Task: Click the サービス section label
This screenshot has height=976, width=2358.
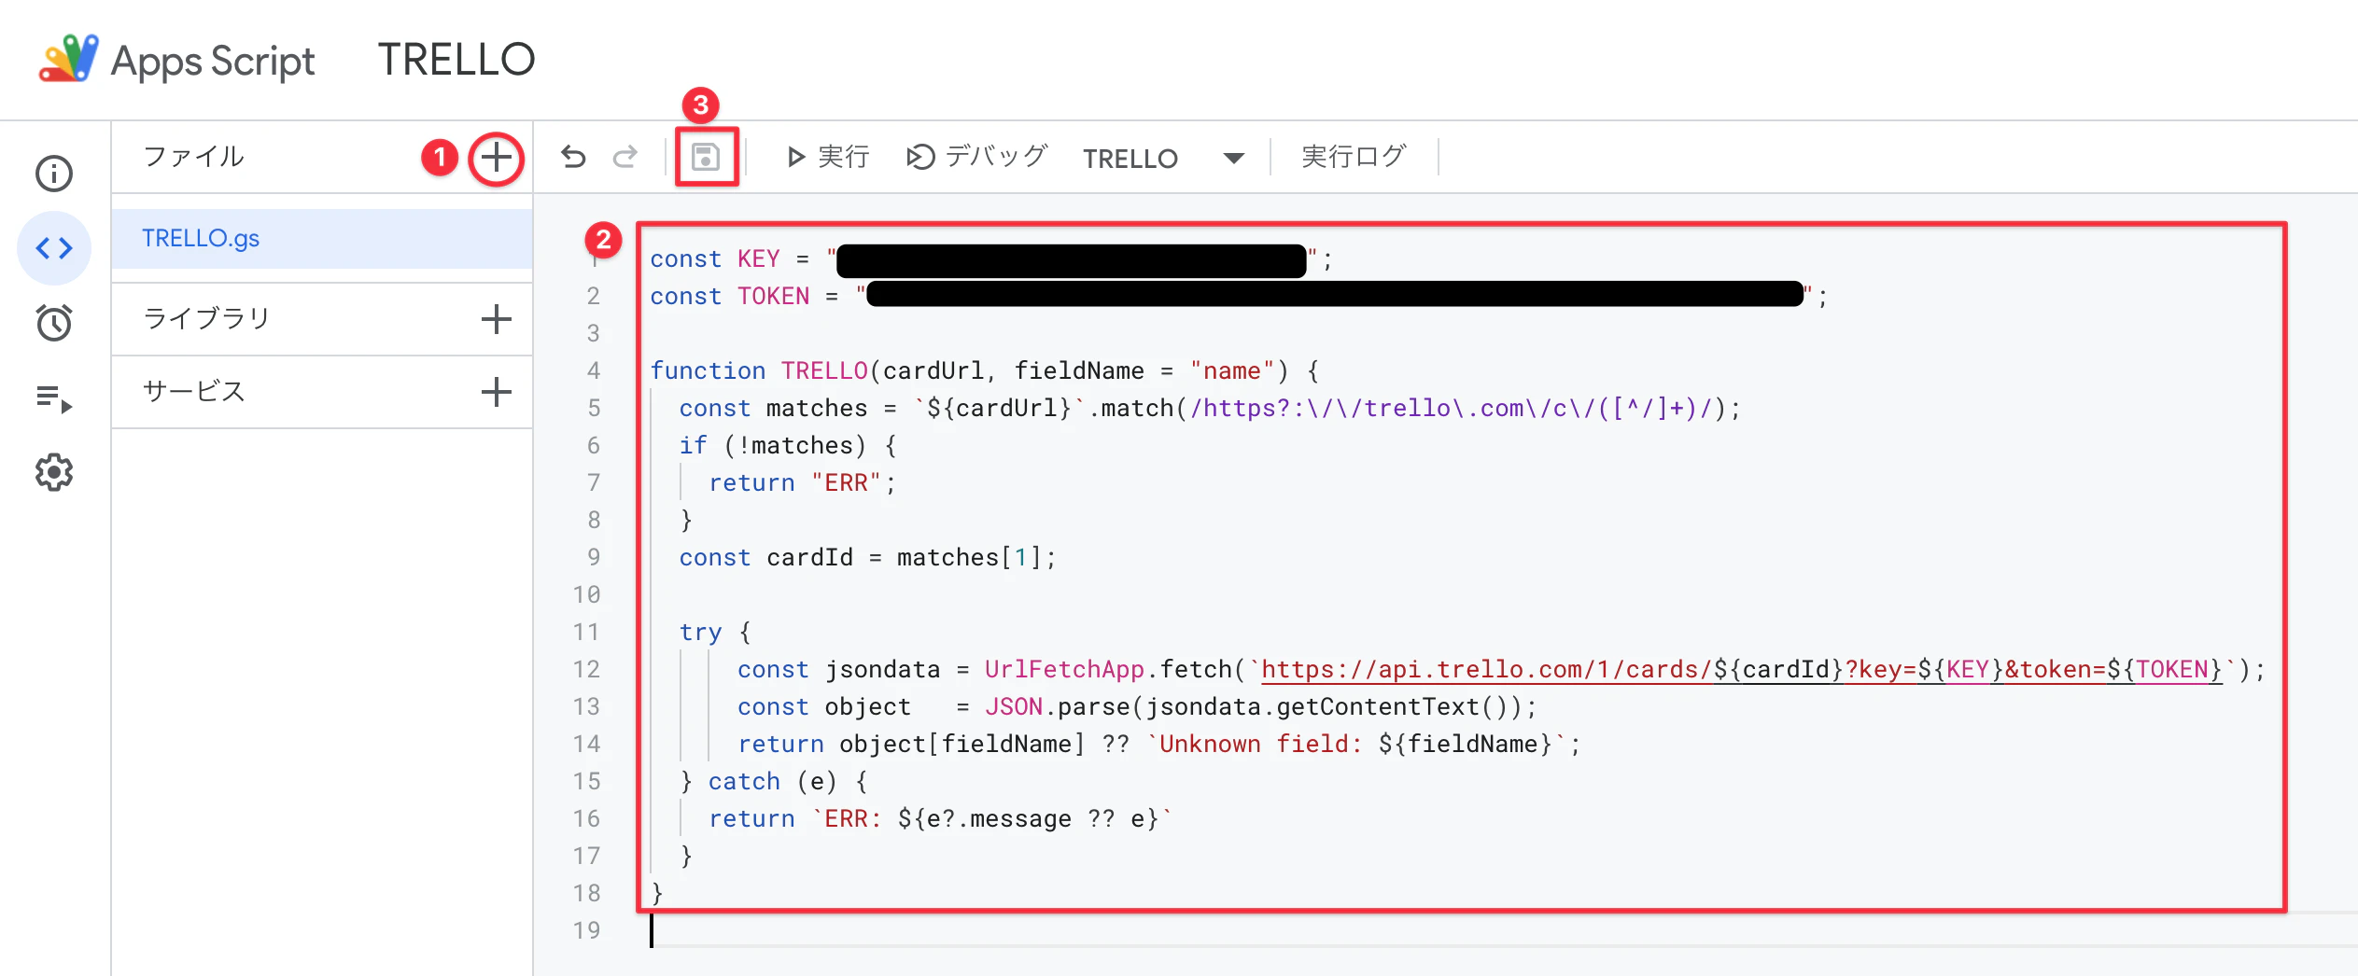Action: pos(193,392)
